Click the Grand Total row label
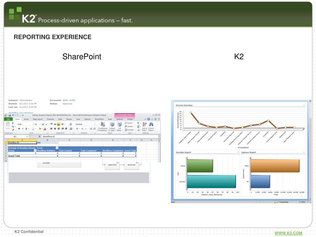The image size is (316, 237). [x=14, y=156]
